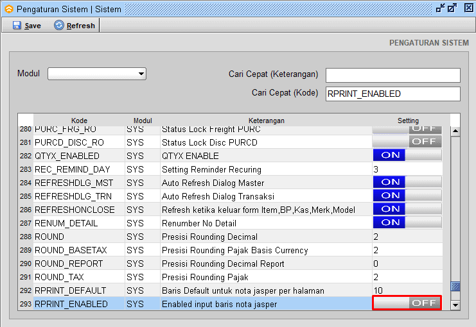The height and width of the screenshot is (327, 476).
Task: Click 'Renumber No Detail' description
Action: tap(199, 223)
